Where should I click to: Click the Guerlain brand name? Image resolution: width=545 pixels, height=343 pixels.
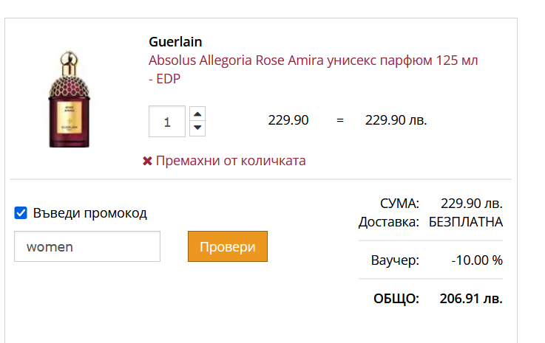click(x=175, y=42)
